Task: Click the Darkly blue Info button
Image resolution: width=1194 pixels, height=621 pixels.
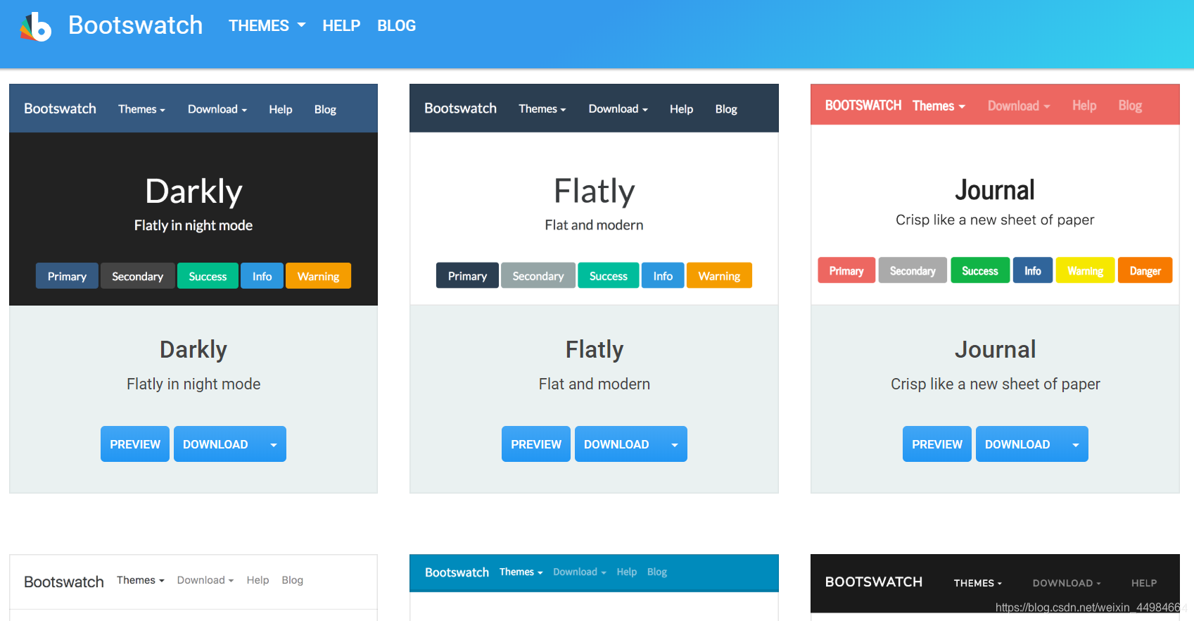Action: pyautogui.click(x=262, y=276)
